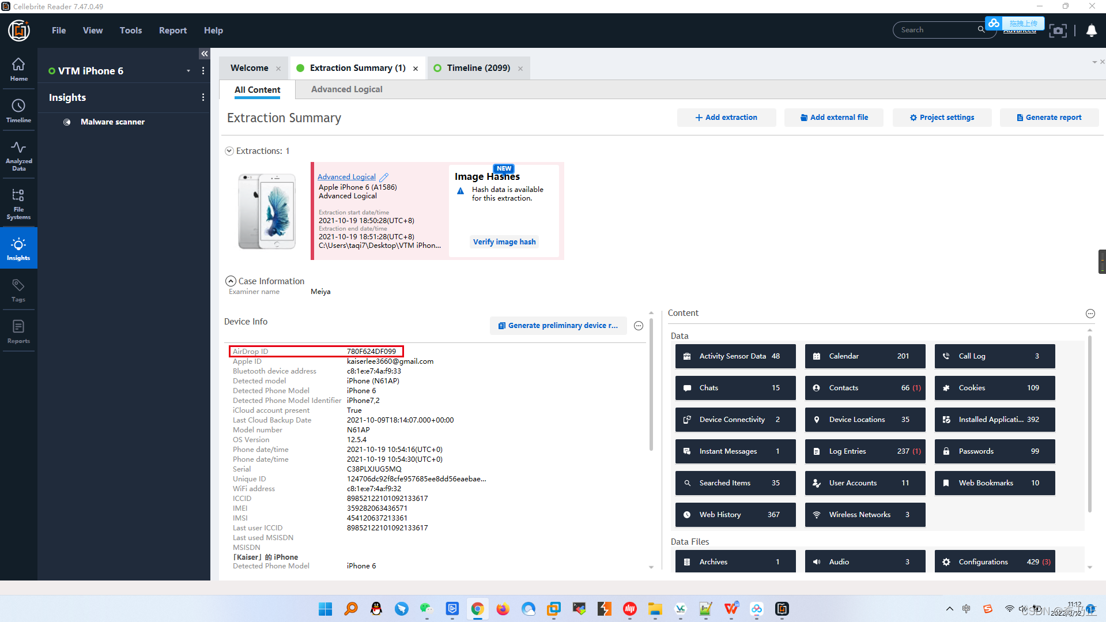Open the Contacts data tile
The image size is (1106, 622).
pos(865,388)
